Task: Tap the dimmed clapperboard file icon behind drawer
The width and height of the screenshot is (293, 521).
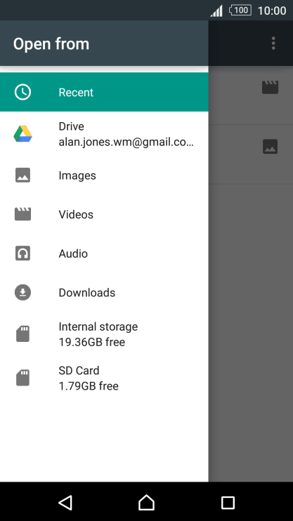Action: [x=270, y=87]
